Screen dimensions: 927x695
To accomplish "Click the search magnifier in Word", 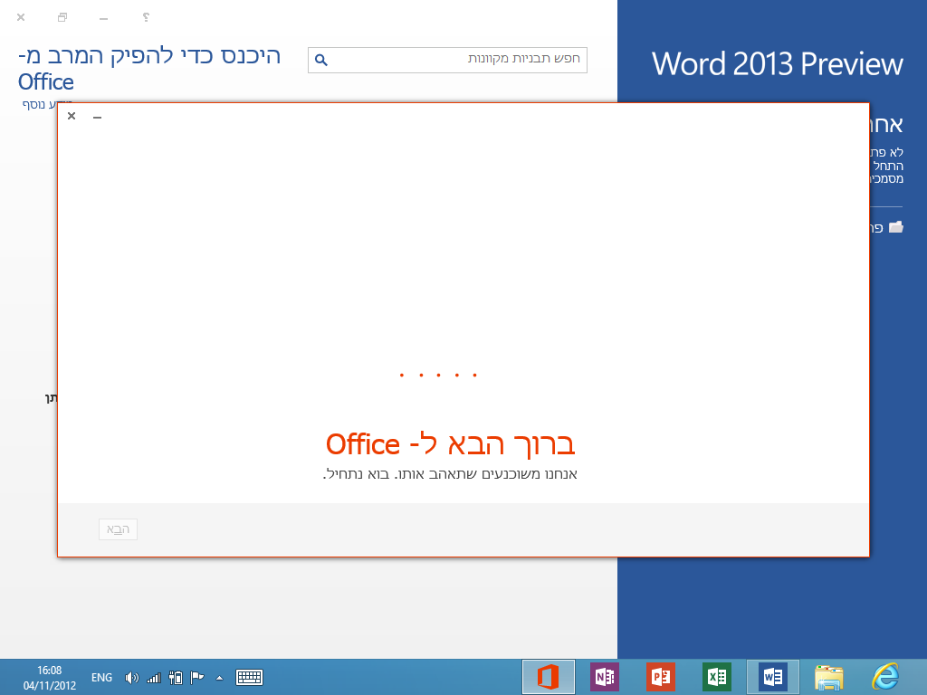I will pos(321,60).
